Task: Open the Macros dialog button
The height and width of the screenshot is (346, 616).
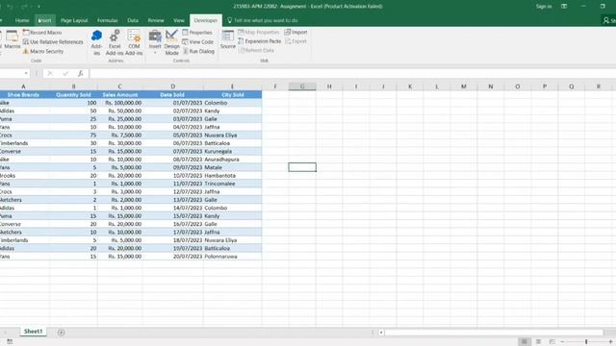Action: [x=13, y=40]
